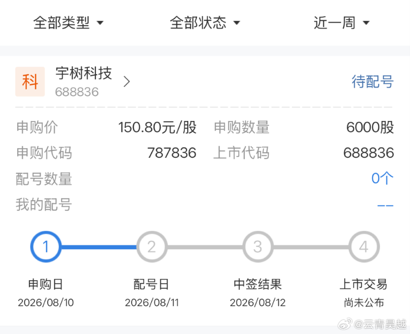Viewport: 410px width, 334px height.
Task: Click the 我的配号 field label
Action: pyautogui.click(x=44, y=205)
